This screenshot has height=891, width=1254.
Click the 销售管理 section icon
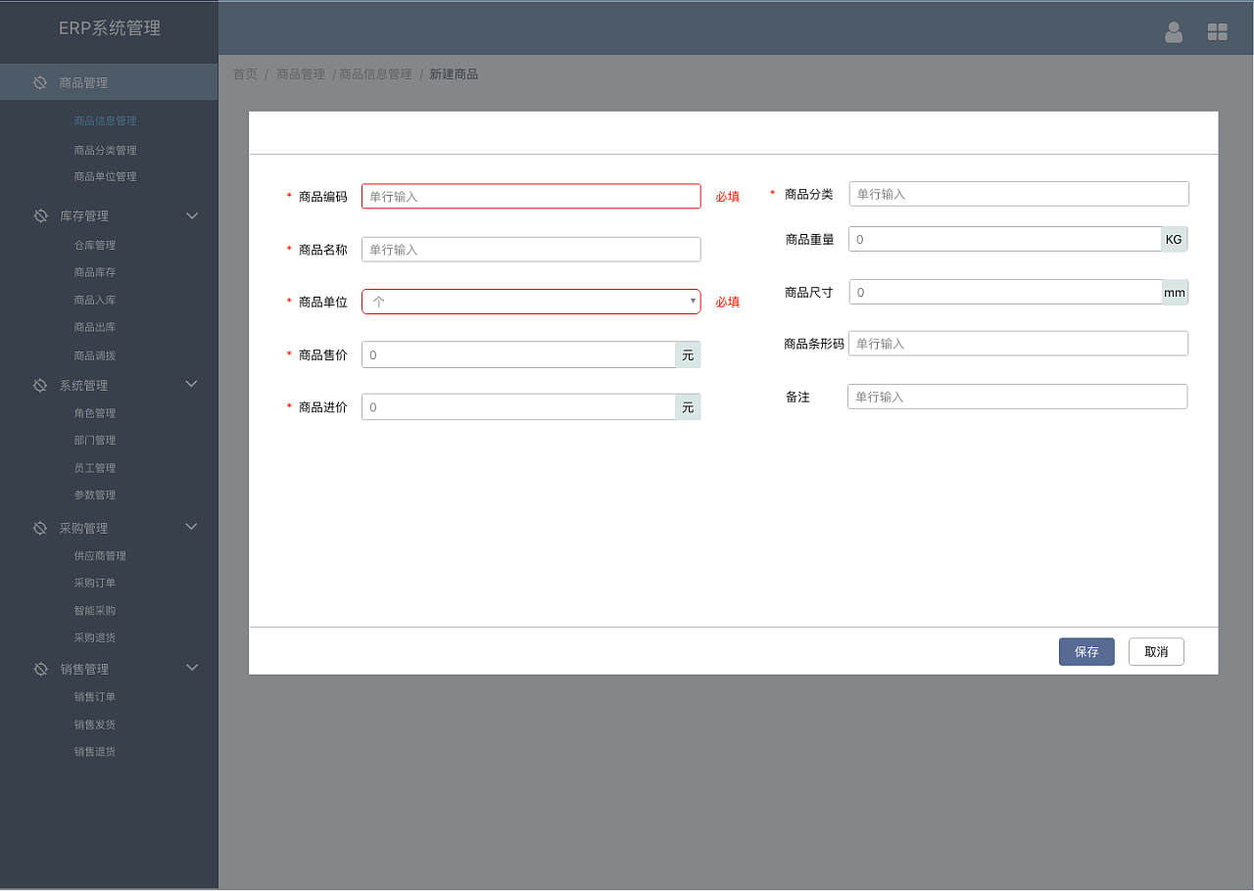pos(40,669)
